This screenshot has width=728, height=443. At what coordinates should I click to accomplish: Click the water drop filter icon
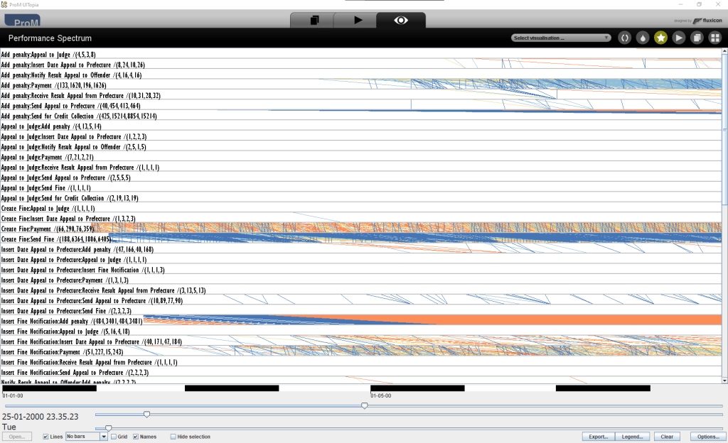coord(643,37)
